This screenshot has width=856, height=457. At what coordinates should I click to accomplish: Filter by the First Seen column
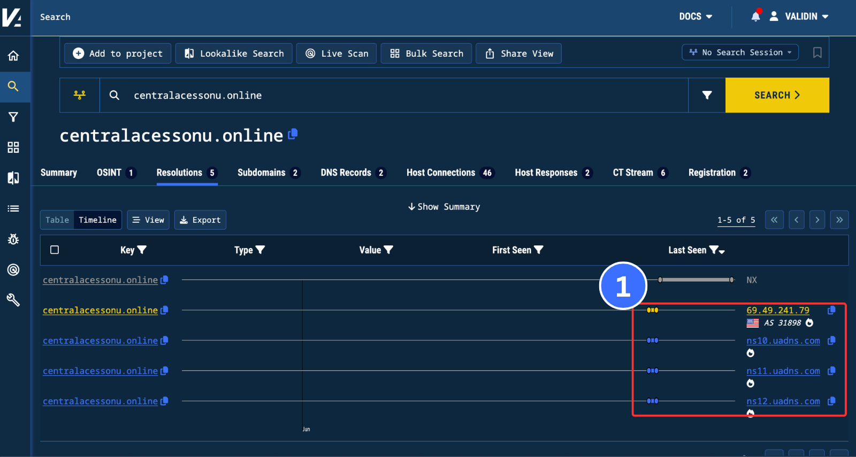[x=539, y=250]
